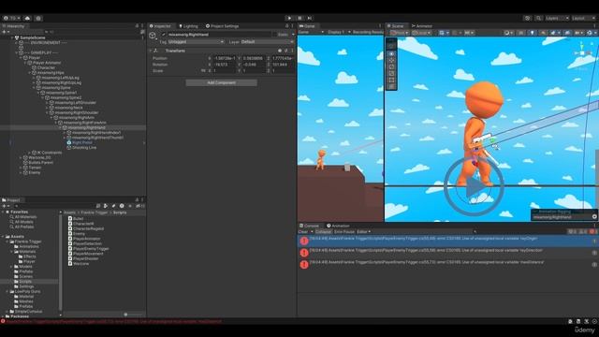Open the undo history icon at top right
Screen dimensions: 599x337
pyautogui.click(x=528, y=18)
